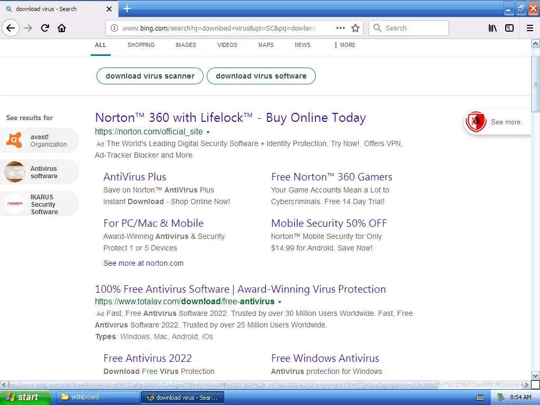Click the See results for heading

(x=30, y=118)
